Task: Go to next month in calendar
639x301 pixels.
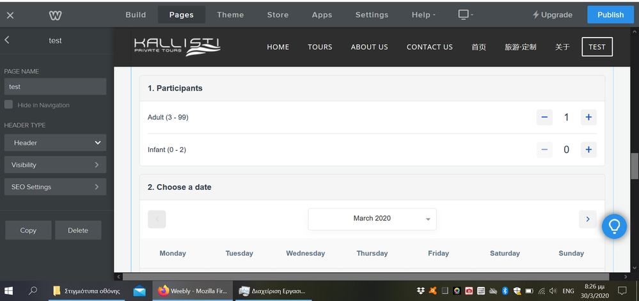Action: pos(587,219)
